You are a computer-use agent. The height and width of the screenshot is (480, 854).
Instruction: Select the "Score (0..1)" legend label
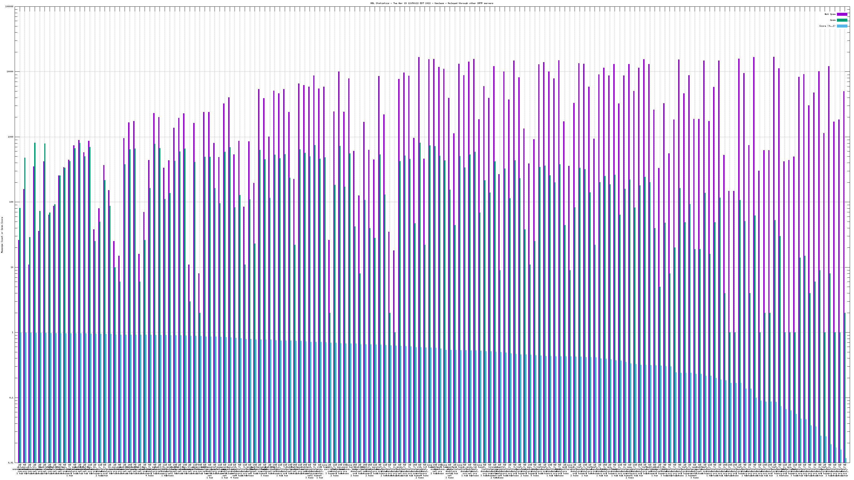(x=828, y=26)
